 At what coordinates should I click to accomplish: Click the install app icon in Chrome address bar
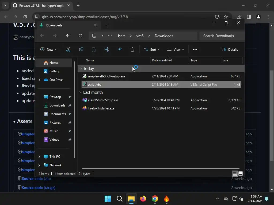pyautogui.click(x=217, y=17)
